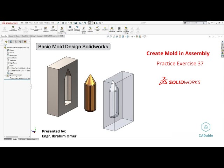
Task: Click the Print icon
Action: point(80,23)
